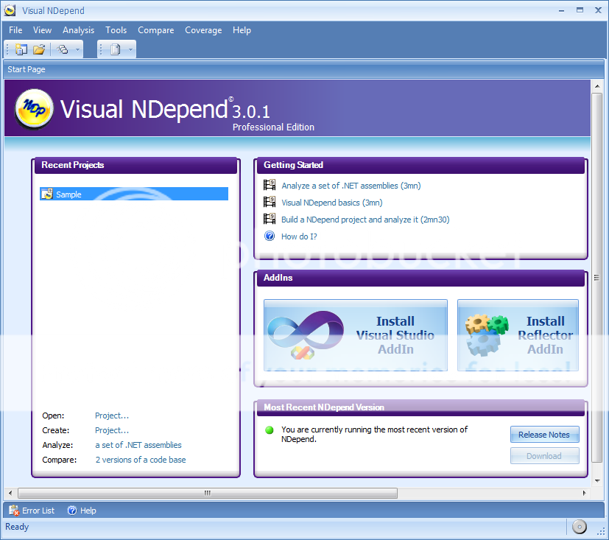Image resolution: width=609 pixels, height=540 pixels.
Task: Open the How do I? link
Action: point(299,236)
